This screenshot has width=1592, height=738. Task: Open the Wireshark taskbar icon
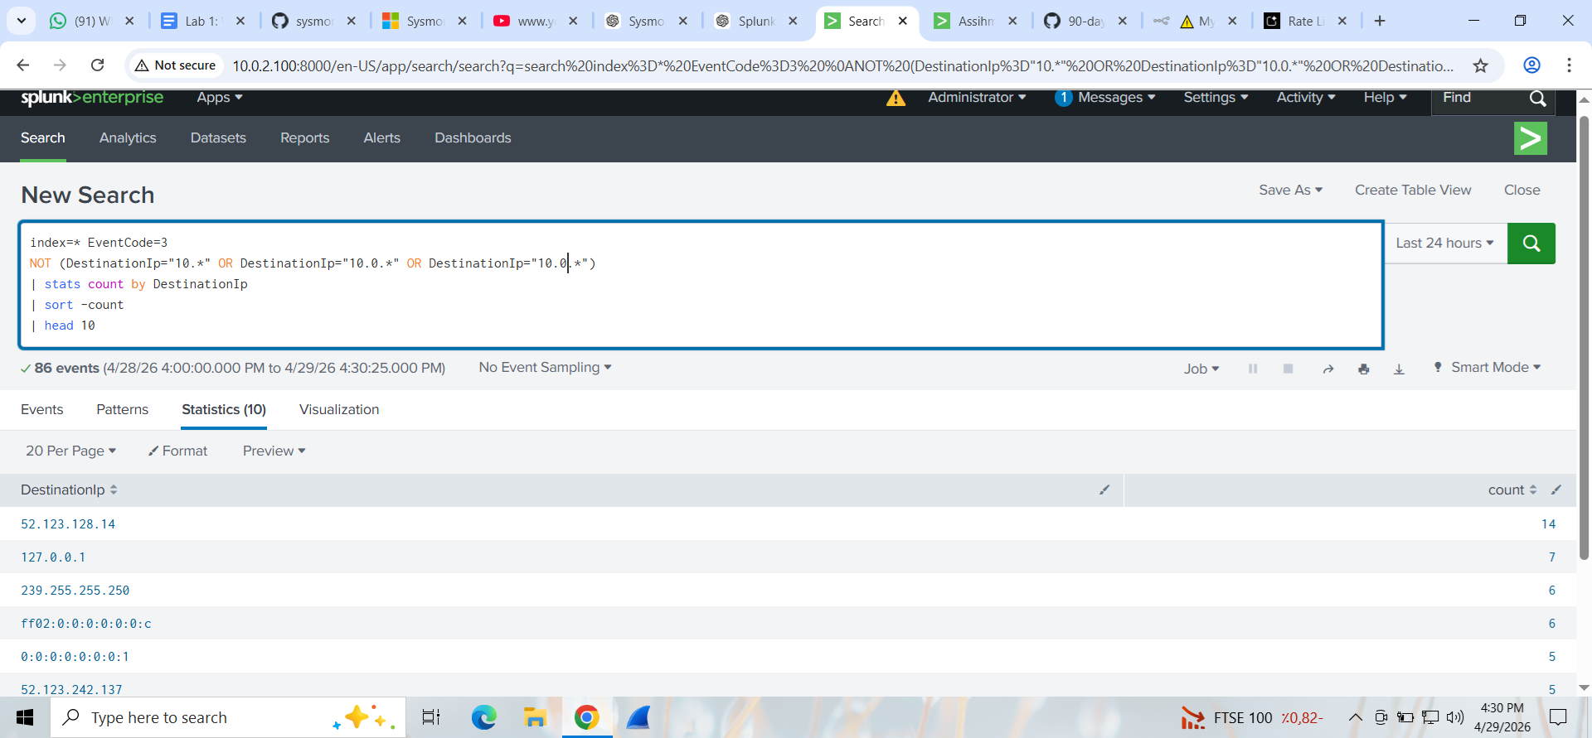pyautogui.click(x=638, y=717)
